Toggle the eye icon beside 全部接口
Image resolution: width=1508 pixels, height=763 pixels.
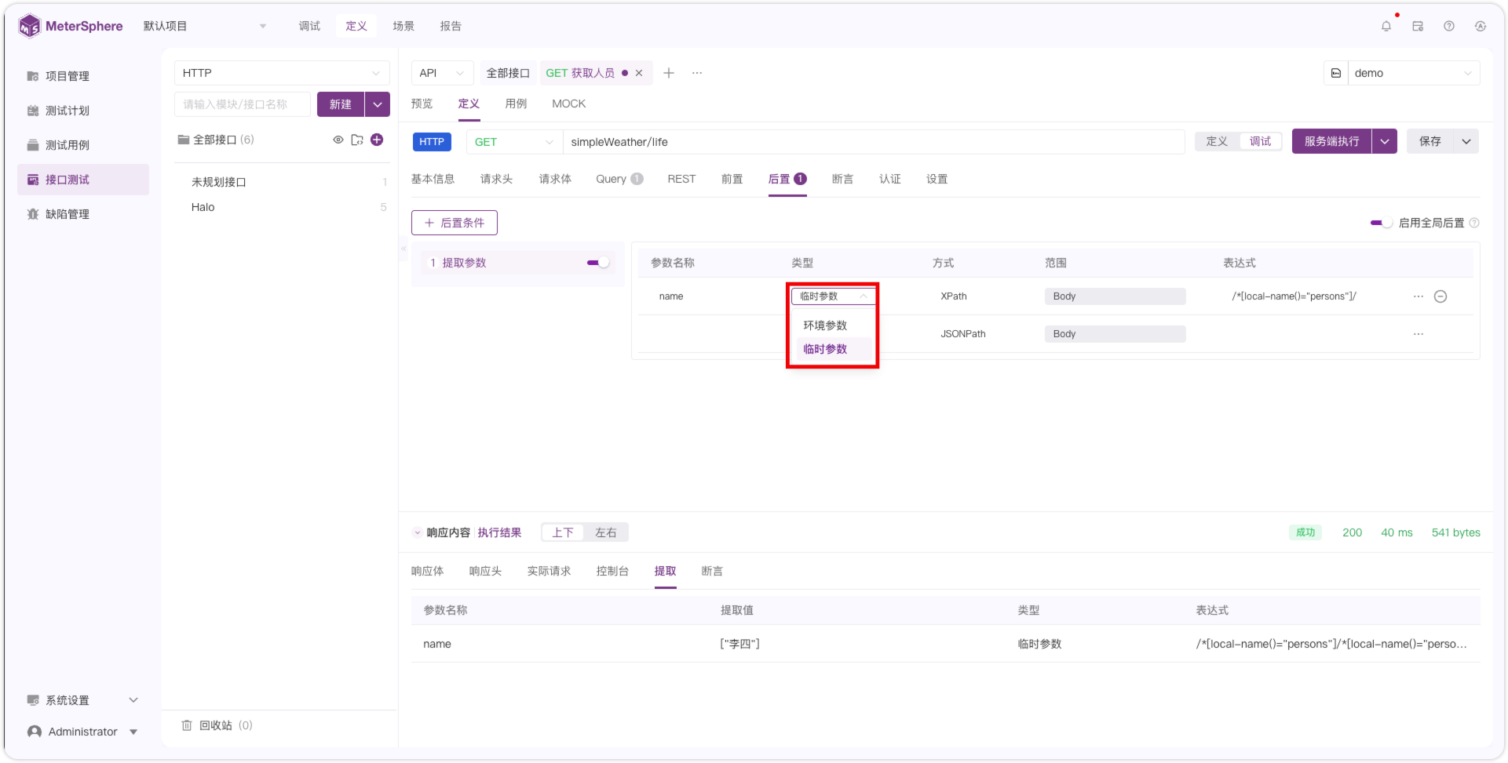coord(338,140)
